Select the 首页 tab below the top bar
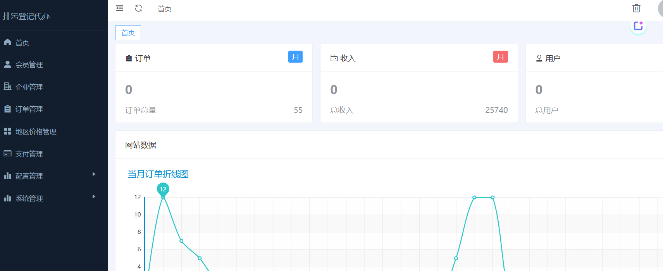663x271 pixels. pos(128,33)
